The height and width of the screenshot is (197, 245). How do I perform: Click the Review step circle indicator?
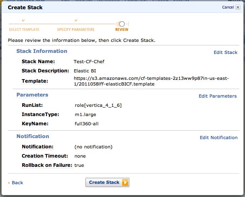point(122,24)
